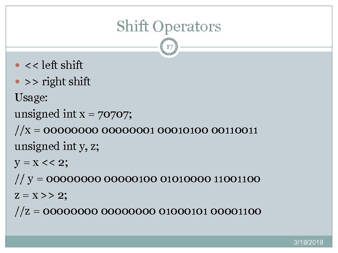Click the bullet marker before "<< left shift"

click(x=18, y=66)
